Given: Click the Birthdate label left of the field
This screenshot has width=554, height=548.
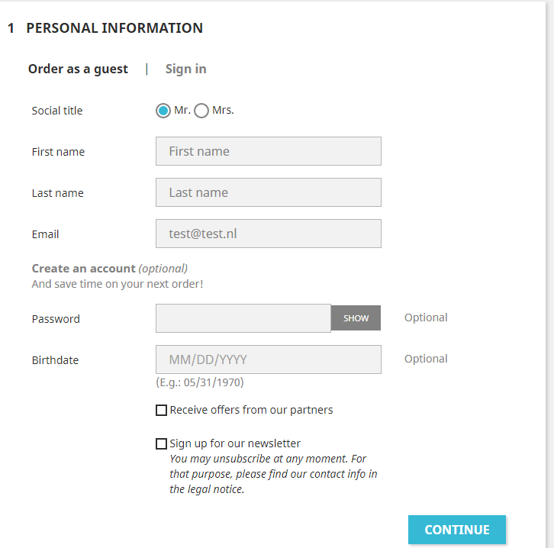Looking at the screenshot, I should [55, 360].
